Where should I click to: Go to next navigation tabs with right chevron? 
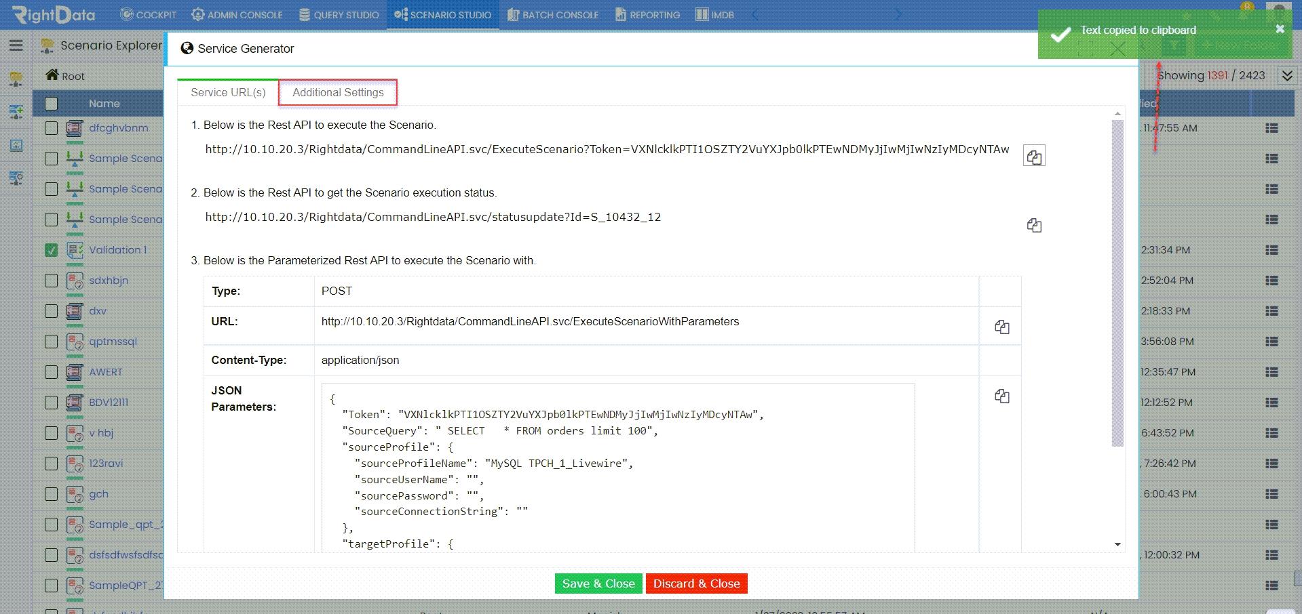tap(899, 14)
